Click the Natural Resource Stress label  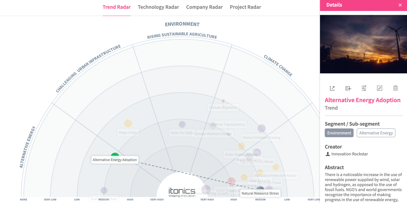[x=260, y=193]
